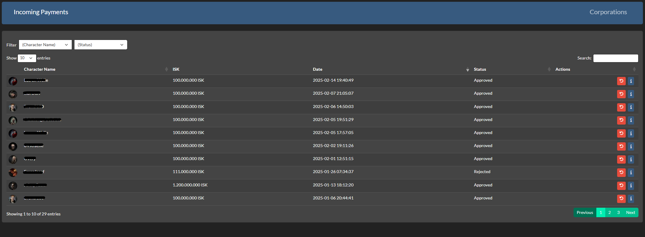This screenshot has height=237, width=645.
Task: Open info icon for 2025-02-05 17:57:05 payment
Action: (631, 133)
